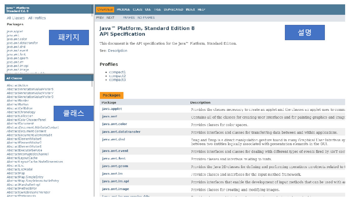
Task: Open the AbstractMap.SimpleEntry class
Action: pos(25,177)
